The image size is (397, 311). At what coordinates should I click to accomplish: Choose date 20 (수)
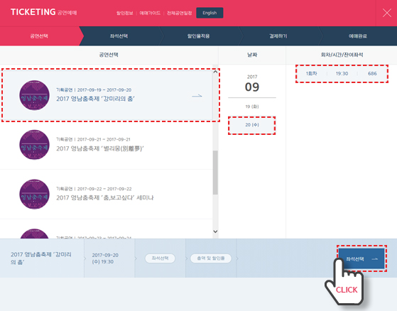click(x=252, y=125)
